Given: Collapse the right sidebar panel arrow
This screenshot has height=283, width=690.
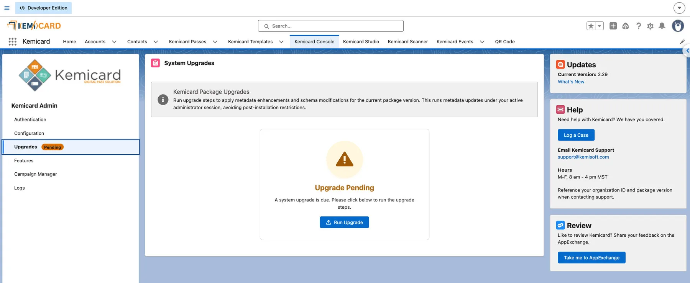Looking at the screenshot, I should [x=687, y=51].
